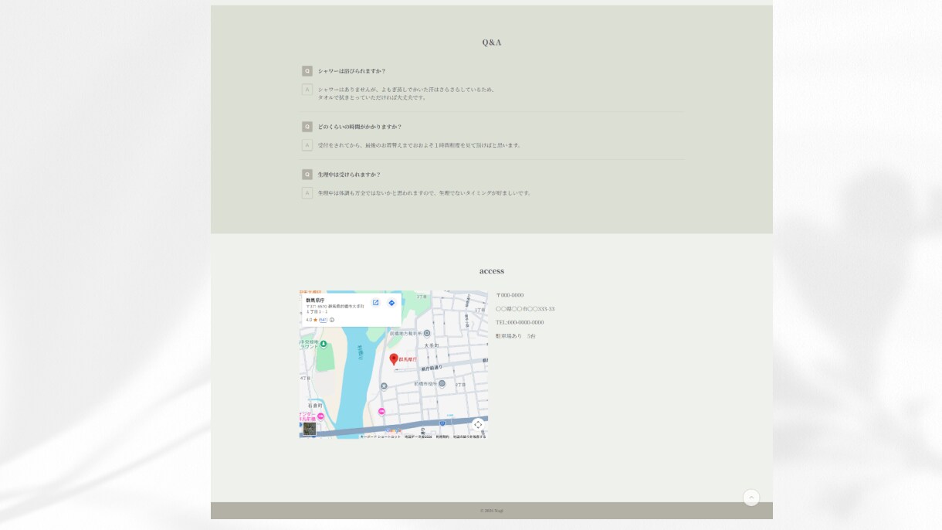
Task: Click the Q icon beside どのくらいの時間がかかりますか？
Action: 307,127
